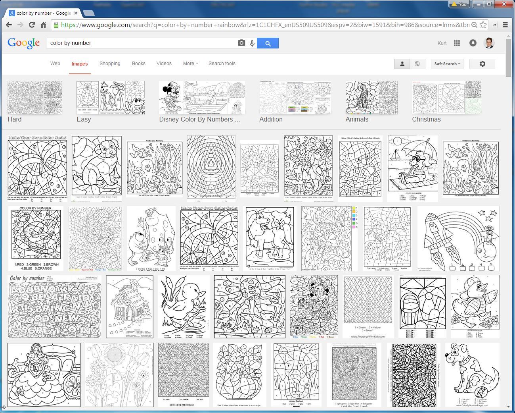Open the SafeSearch dropdown
515x413 pixels.
[447, 64]
